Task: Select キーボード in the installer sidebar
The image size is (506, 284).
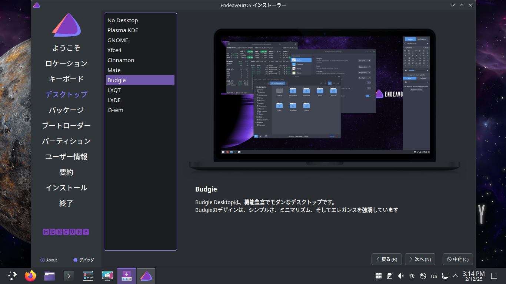Action: click(x=66, y=79)
